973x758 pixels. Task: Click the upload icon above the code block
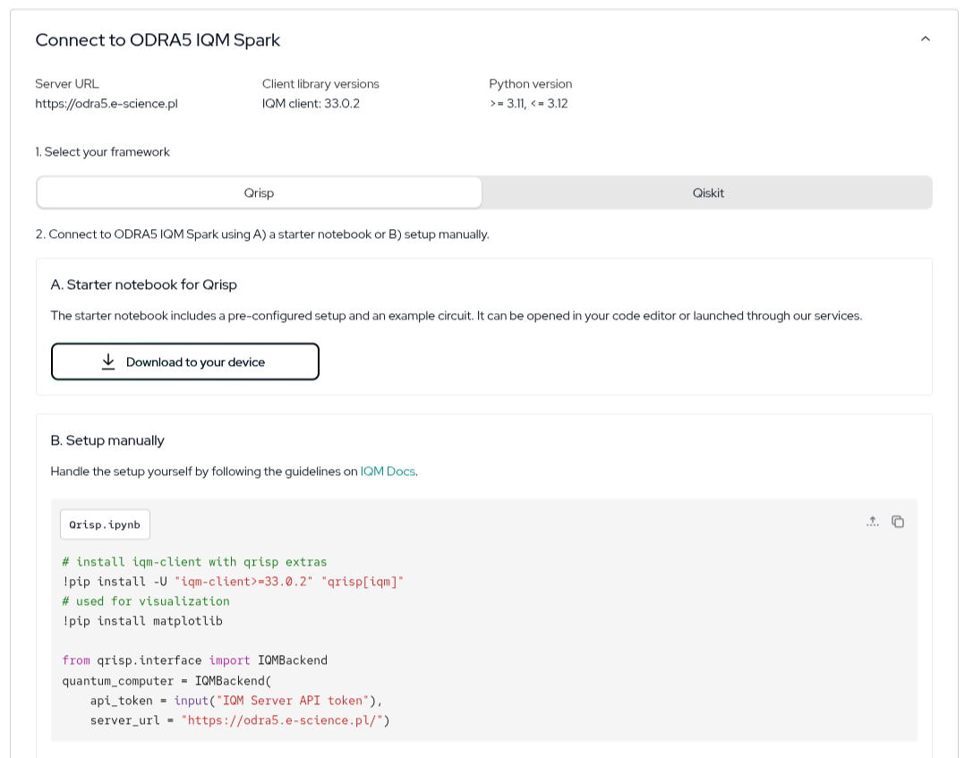tap(873, 521)
